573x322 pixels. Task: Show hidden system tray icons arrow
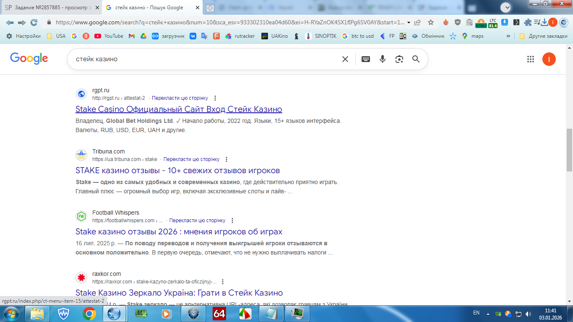(x=488, y=313)
